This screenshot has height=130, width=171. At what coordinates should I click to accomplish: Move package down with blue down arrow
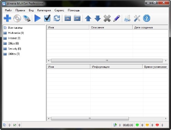click(97, 18)
